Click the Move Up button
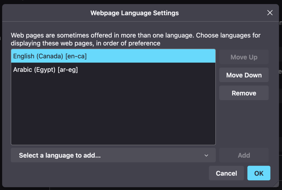 (x=244, y=57)
